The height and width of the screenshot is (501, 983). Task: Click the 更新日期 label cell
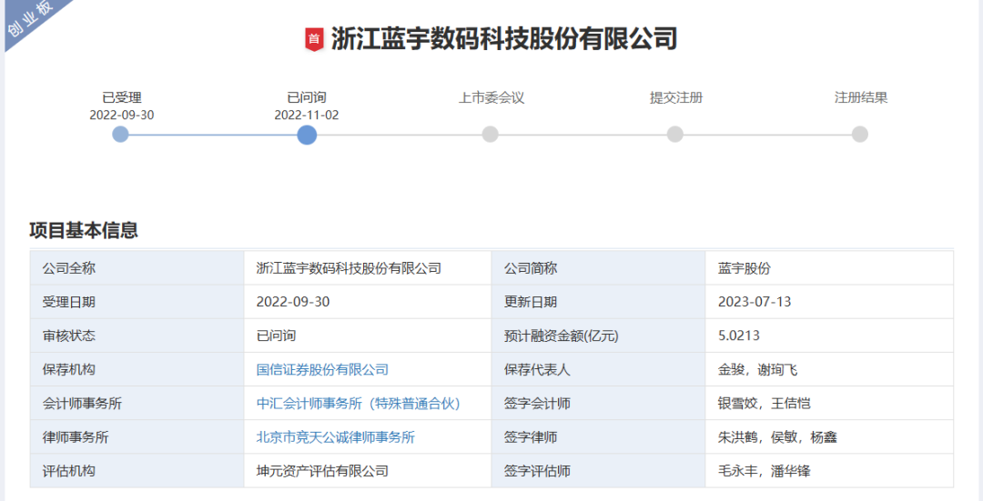(599, 302)
